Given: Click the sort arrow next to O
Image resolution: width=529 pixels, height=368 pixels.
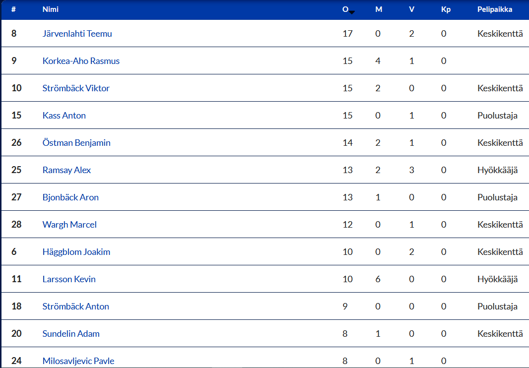Looking at the screenshot, I should tap(352, 12).
